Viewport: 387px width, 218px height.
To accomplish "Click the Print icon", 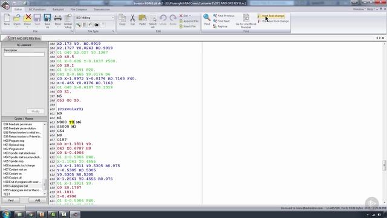I will coord(57,18).
